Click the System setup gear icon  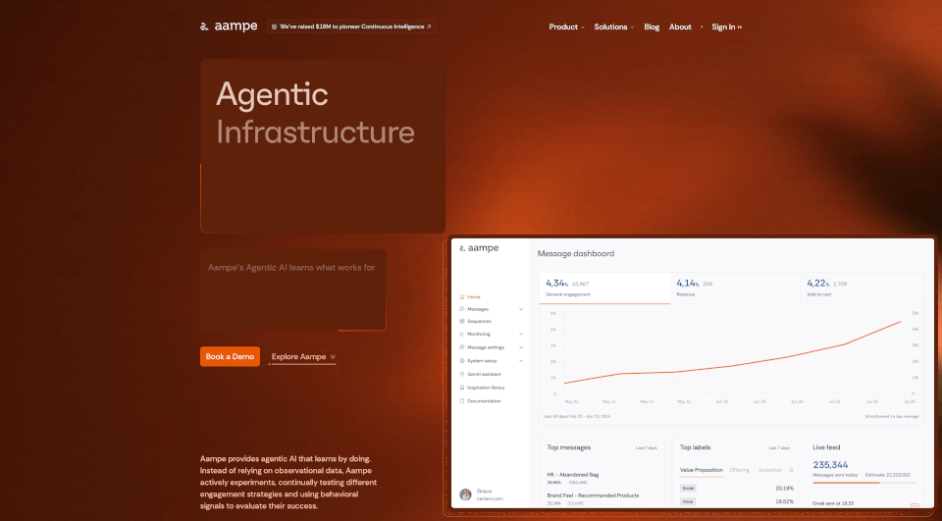[x=462, y=361]
